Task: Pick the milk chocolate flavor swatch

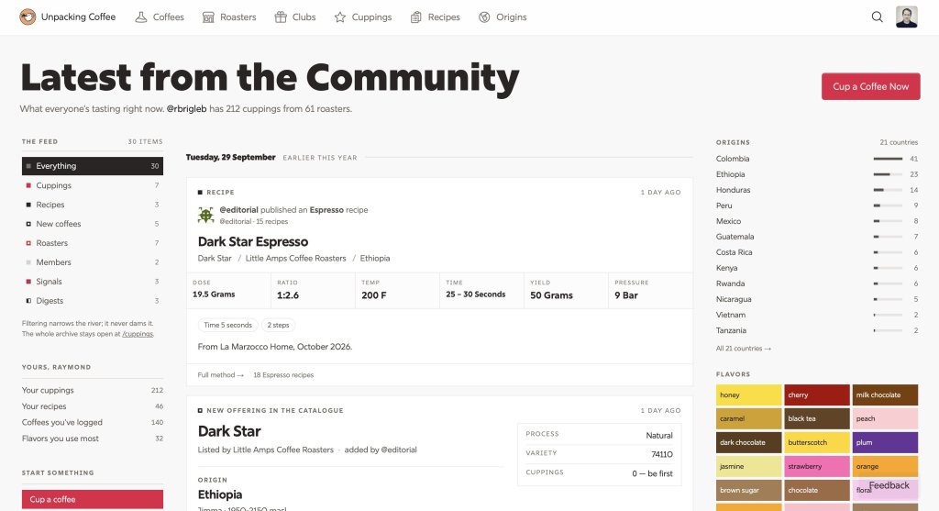Action: coord(885,394)
